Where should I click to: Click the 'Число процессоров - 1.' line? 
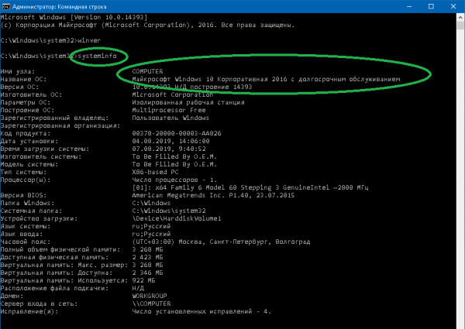tap(174, 180)
